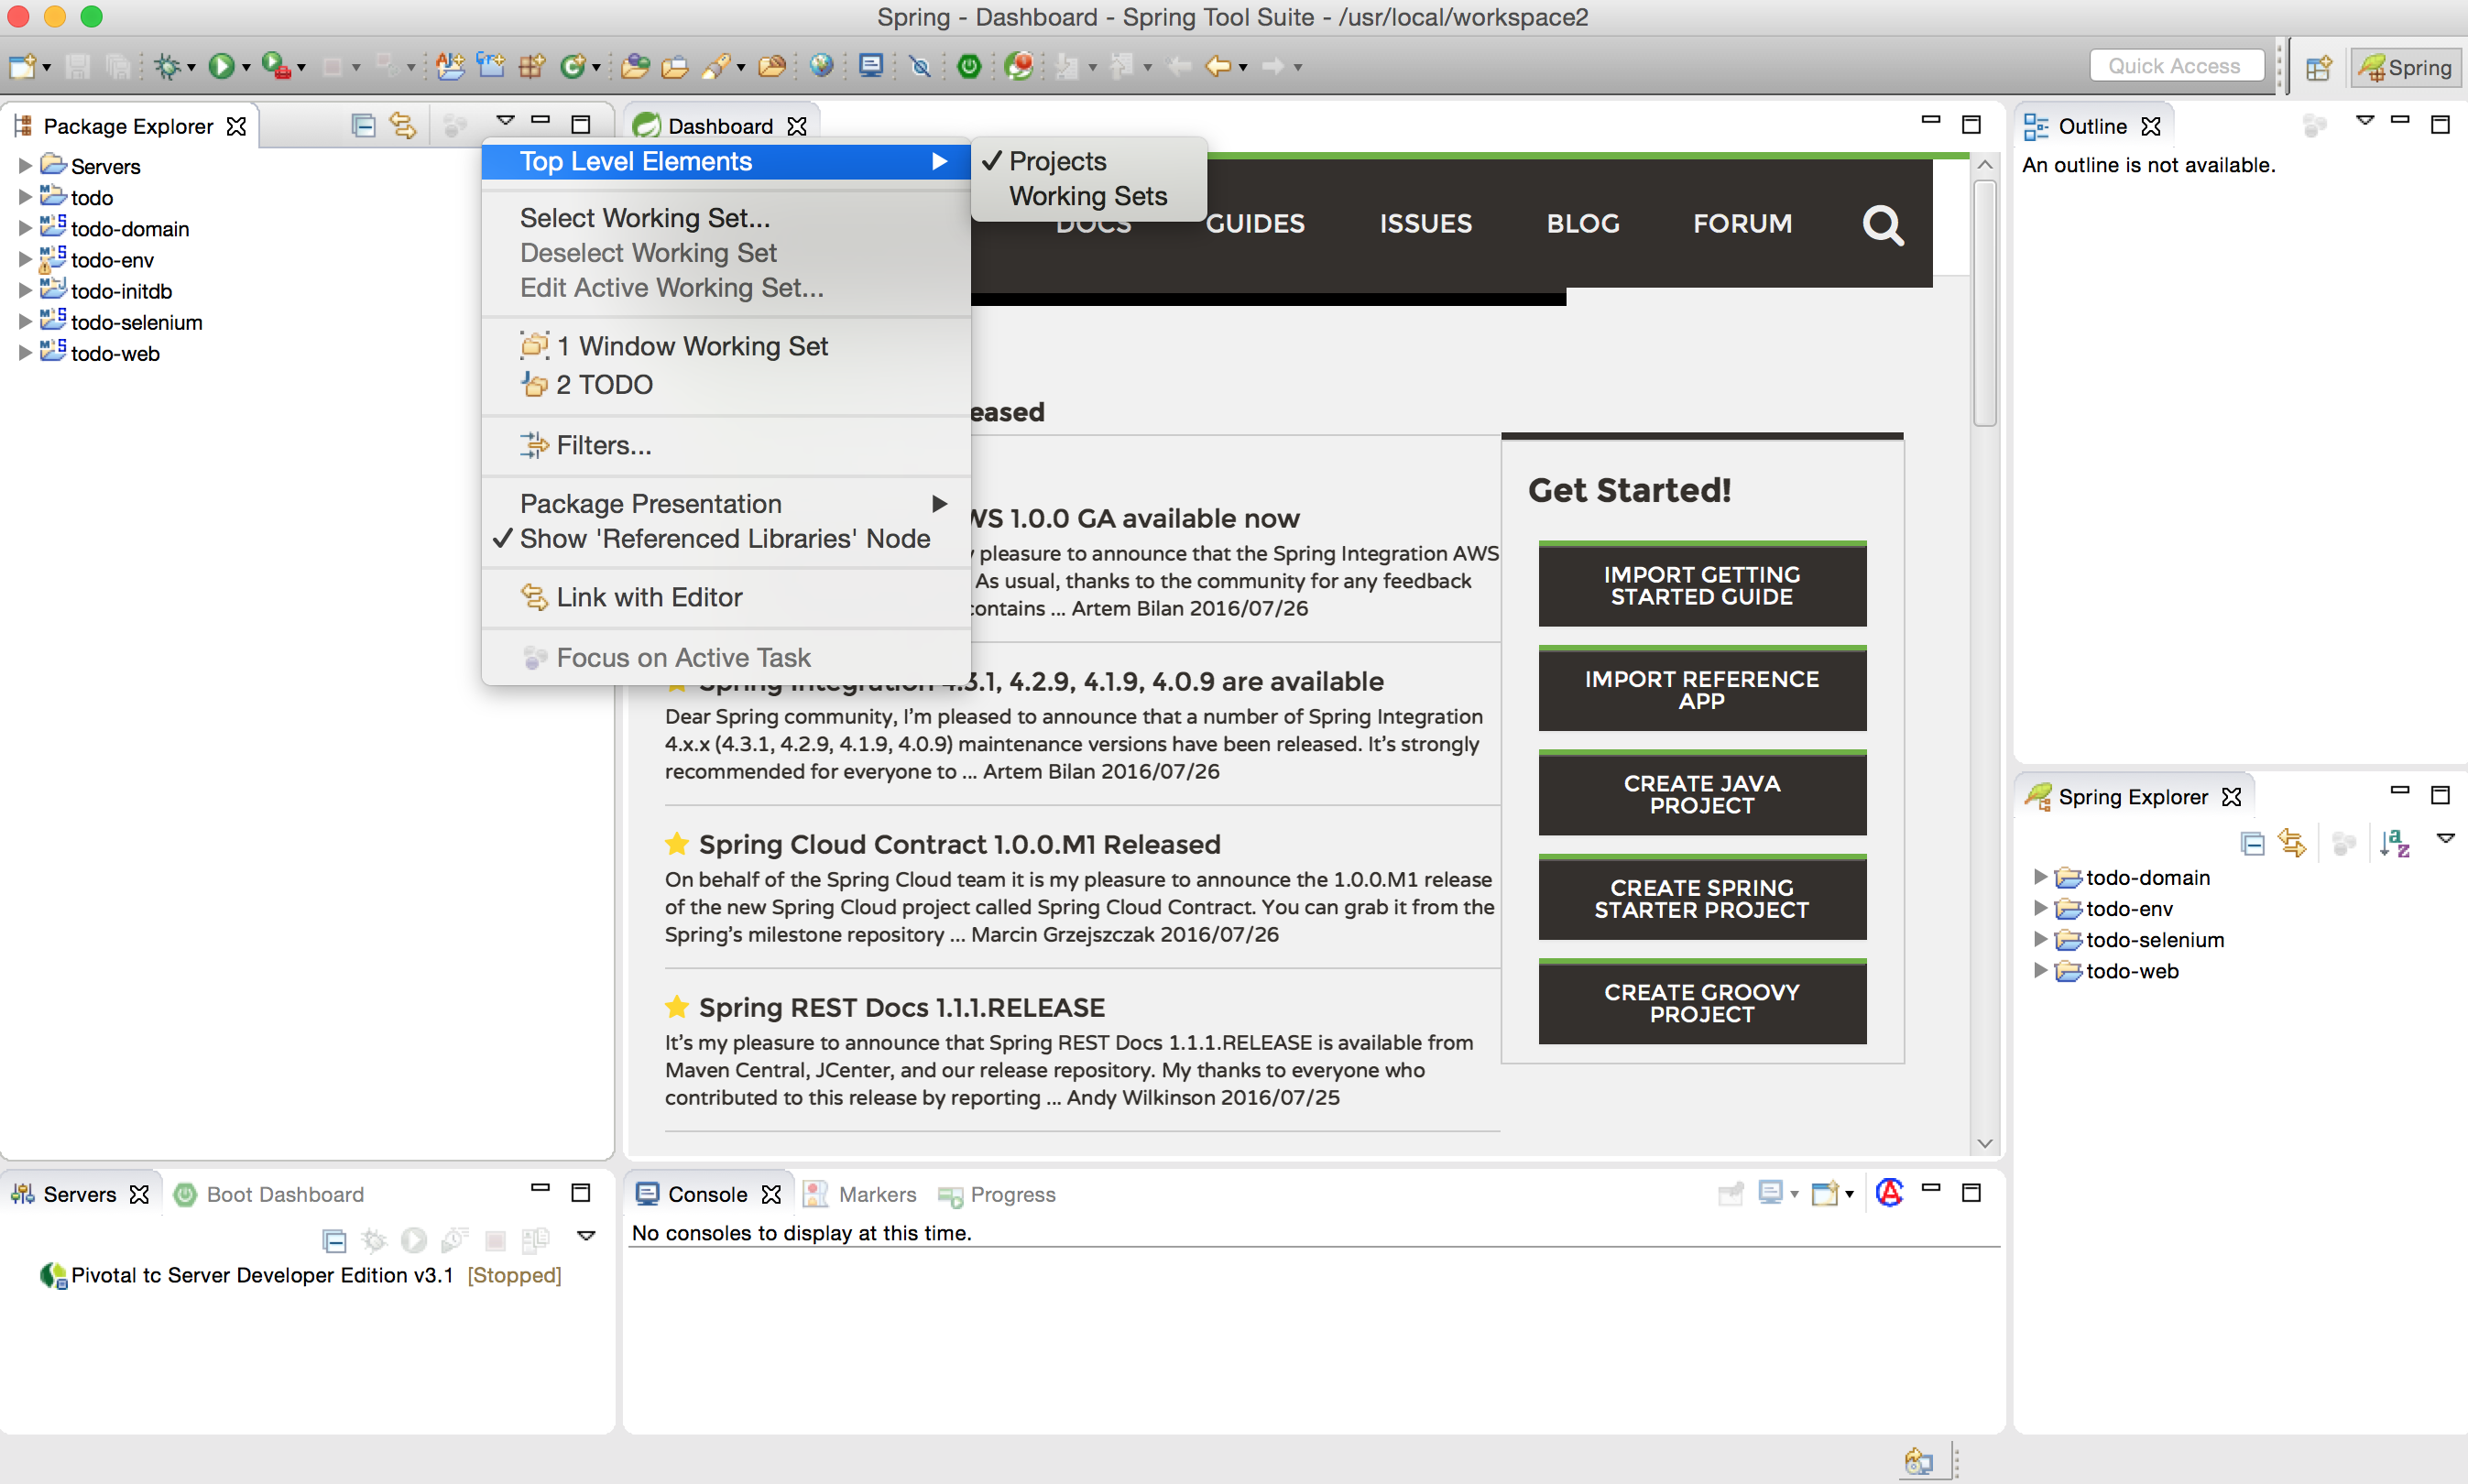Click the New Java Class green C icon
This screenshot has height=1484, width=2468.
(x=573, y=66)
